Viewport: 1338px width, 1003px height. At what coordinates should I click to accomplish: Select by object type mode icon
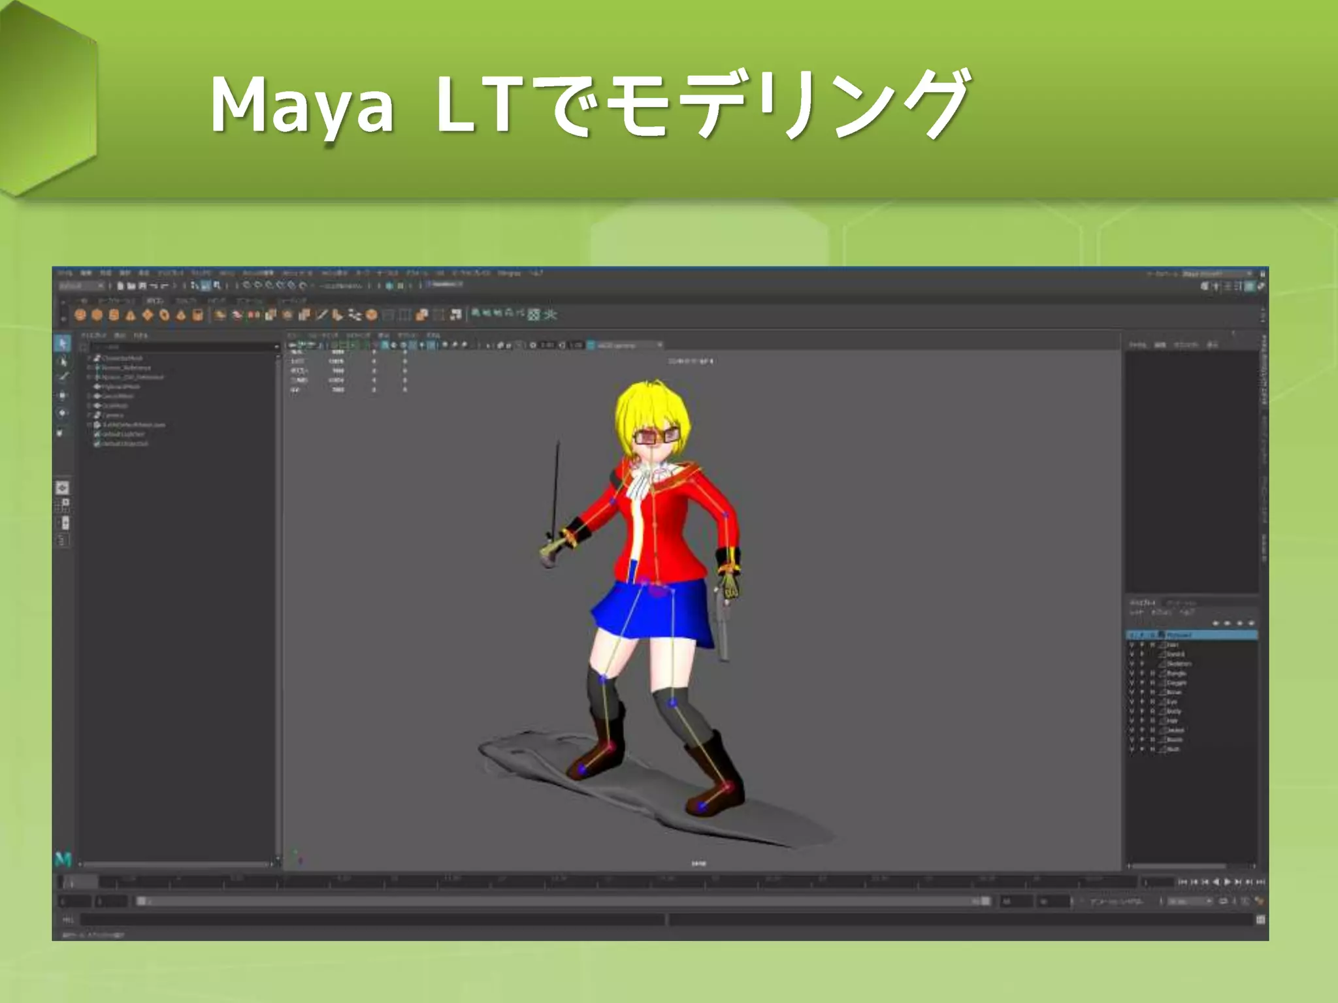(206, 285)
